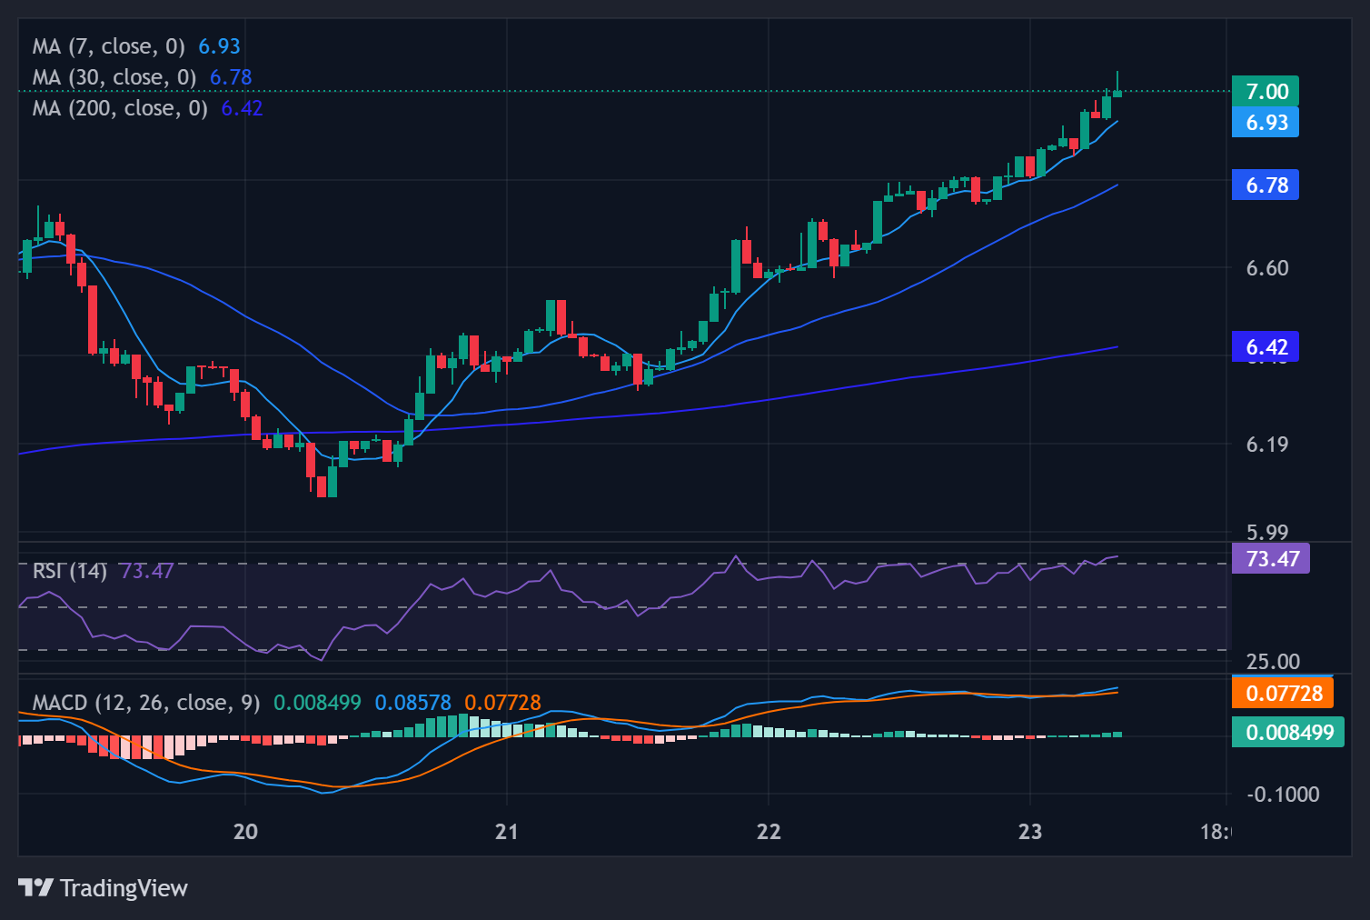Click the dark blue 6.42 price tag
Screen dimensions: 1370x920
coord(1266,347)
